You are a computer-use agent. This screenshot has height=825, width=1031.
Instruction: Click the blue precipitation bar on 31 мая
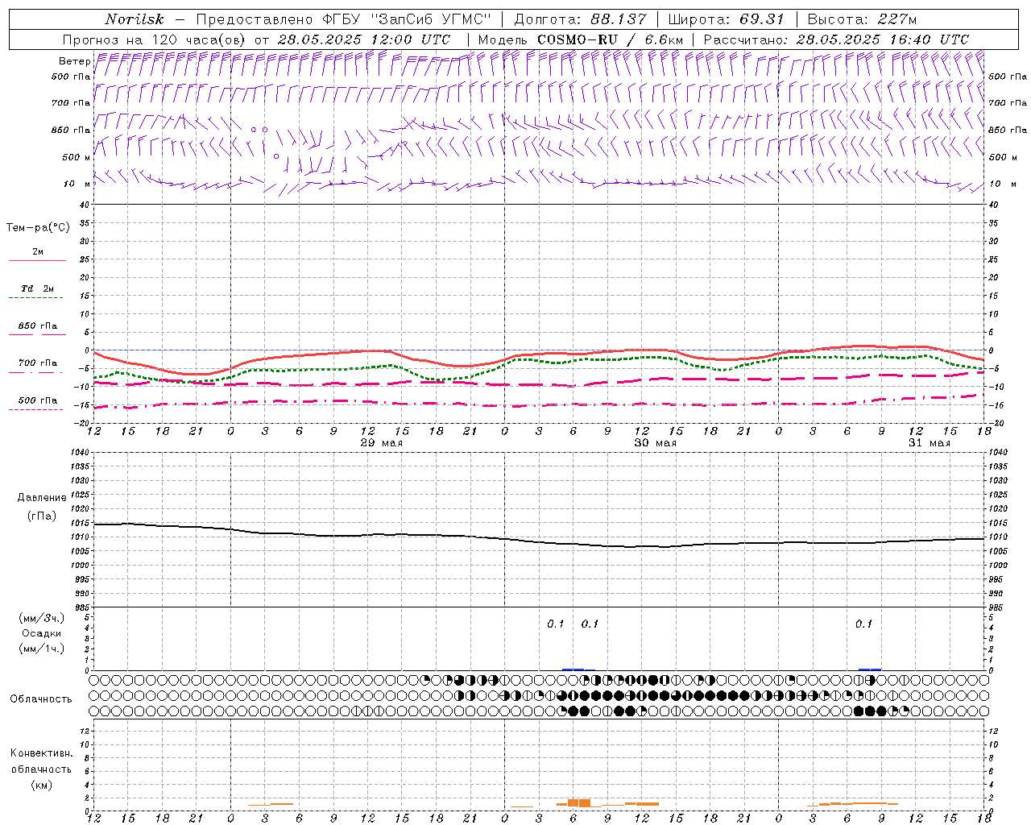[869, 669]
